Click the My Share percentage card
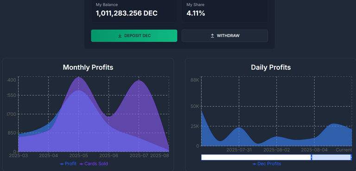The width and height of the screenshot is (356, 171). coord(225,11)
